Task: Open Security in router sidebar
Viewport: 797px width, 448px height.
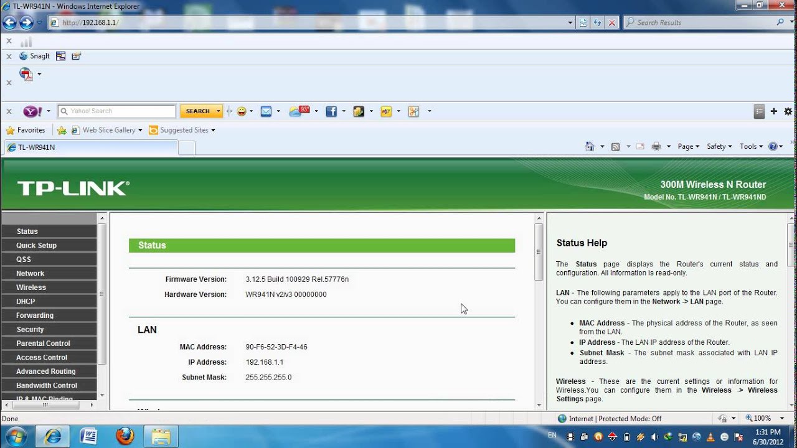Action: pyautogui.click(x=49, y=329)
